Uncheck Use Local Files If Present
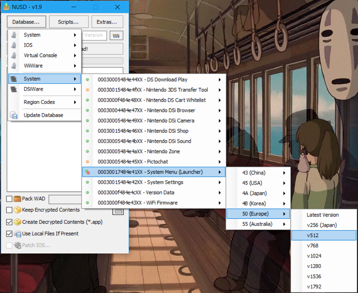Screen dimensions: 358x293 point(9,234)
